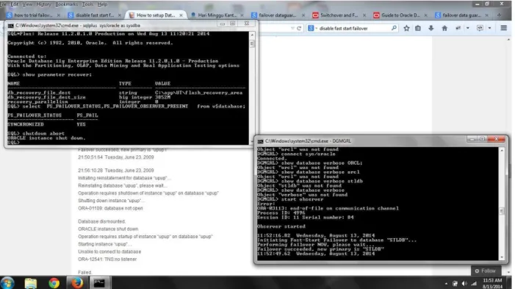Show hidden system tray icons arrow

click(x=446, y=283)
